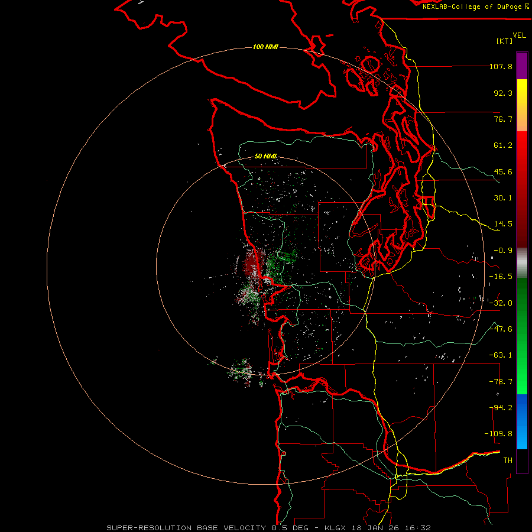The image size is (532, 532).
Task: Click the 30.1 legend value
Action: (x=503, y=198)
